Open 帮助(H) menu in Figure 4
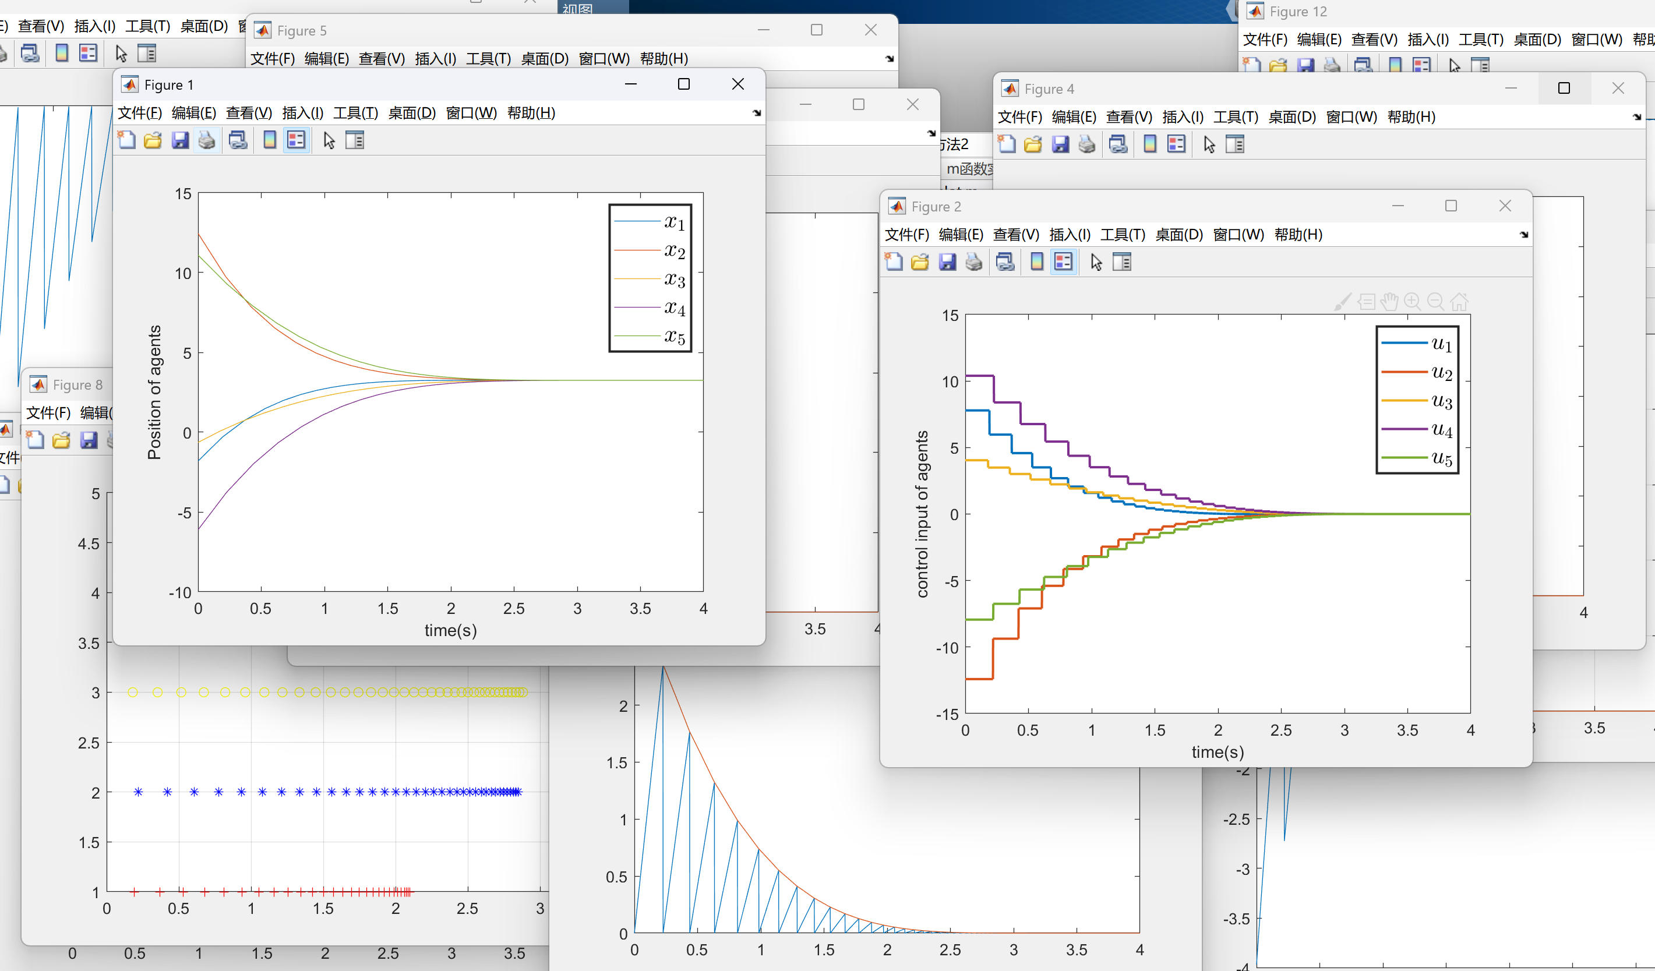The image size is (1655, 971). (1411, 117)
